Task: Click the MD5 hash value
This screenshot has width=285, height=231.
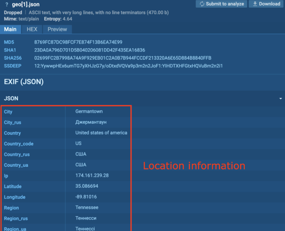Action: tap(78, 42)
